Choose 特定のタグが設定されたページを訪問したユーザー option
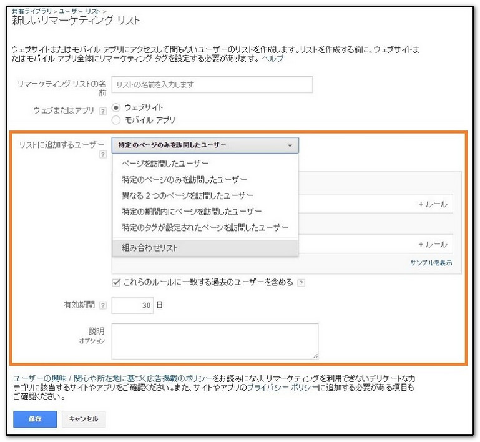The height and width of the screenshot is (442, 480). pos(205,227)
